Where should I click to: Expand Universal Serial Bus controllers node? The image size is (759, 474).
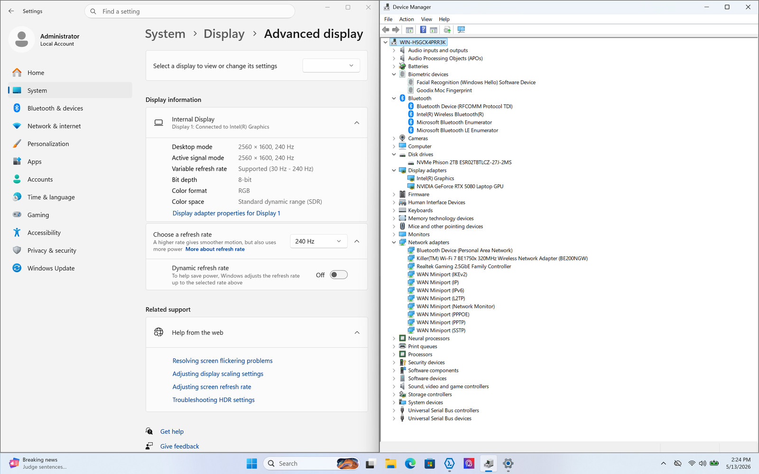point(394,410)
